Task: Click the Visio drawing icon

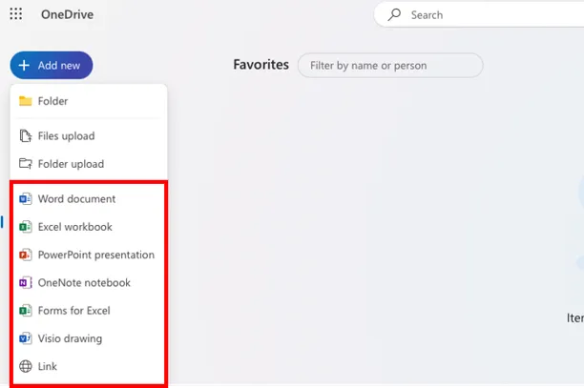Action: click(x=26, y=338)
